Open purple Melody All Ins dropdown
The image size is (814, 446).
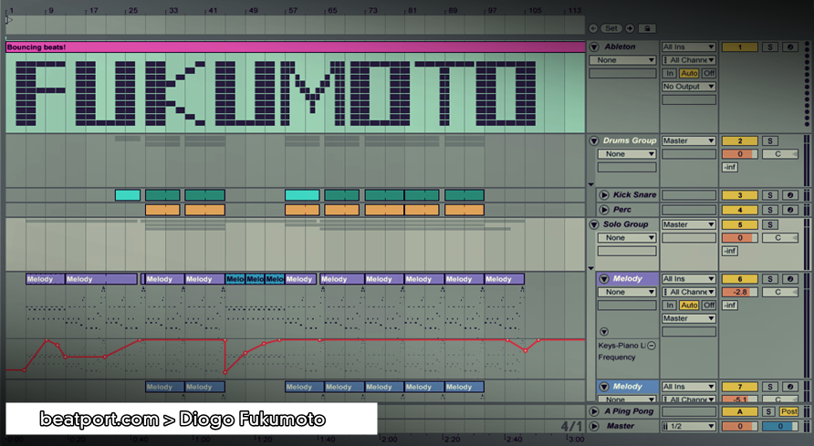pos(689,279)
